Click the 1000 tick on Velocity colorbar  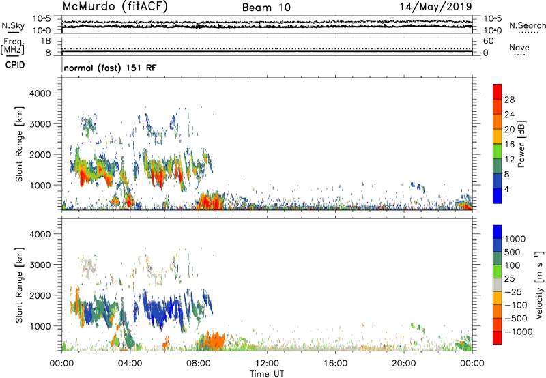pyautogui.click(x=515, y=239)
